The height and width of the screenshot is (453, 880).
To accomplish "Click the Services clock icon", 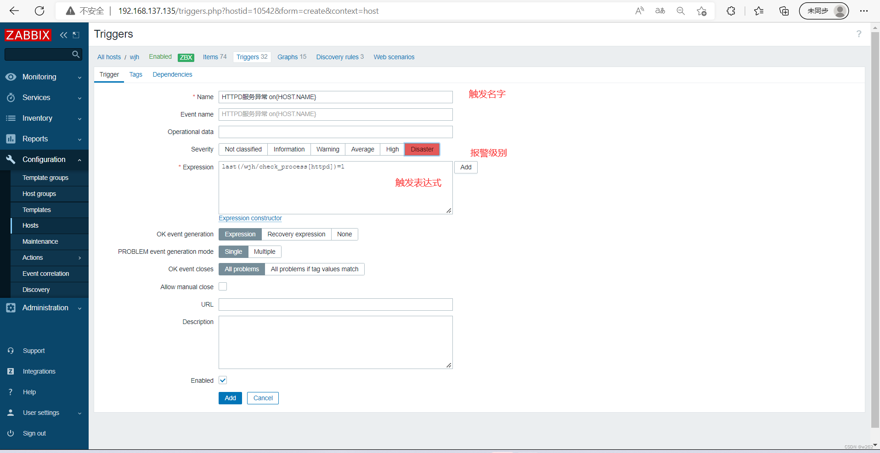I will click(x=11, y=97).
